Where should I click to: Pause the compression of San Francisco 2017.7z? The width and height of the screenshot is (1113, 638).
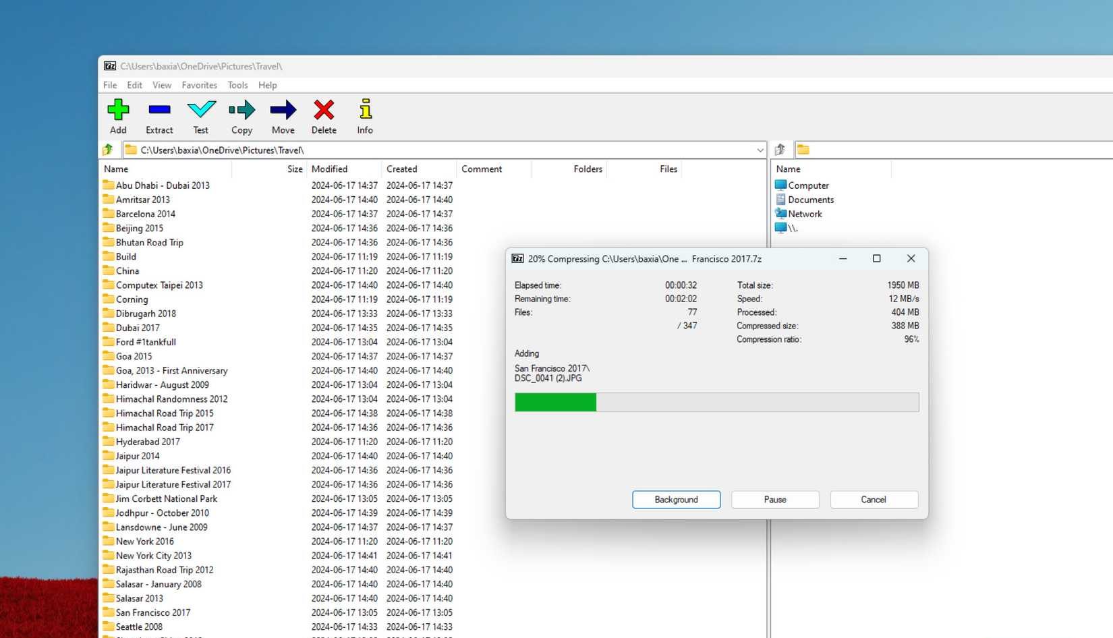774,499
